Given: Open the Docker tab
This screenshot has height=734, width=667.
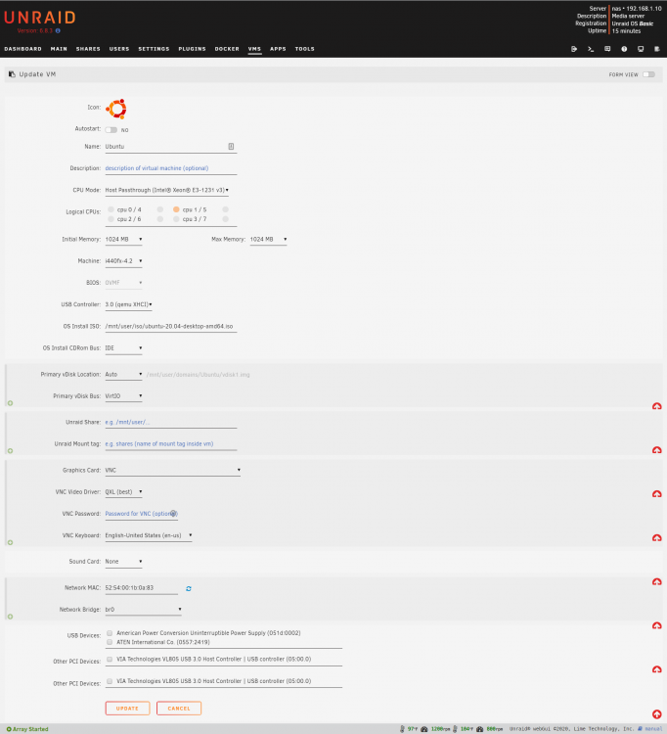Looking at the screenshot, I should click(227, 49).
